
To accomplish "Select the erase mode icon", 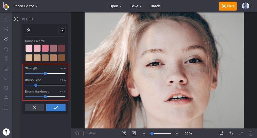I will (x=62, y=30).
